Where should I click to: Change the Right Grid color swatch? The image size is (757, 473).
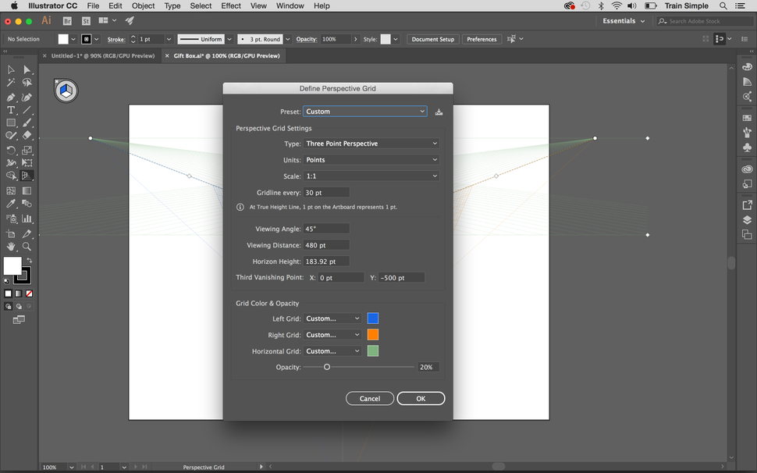372,334
